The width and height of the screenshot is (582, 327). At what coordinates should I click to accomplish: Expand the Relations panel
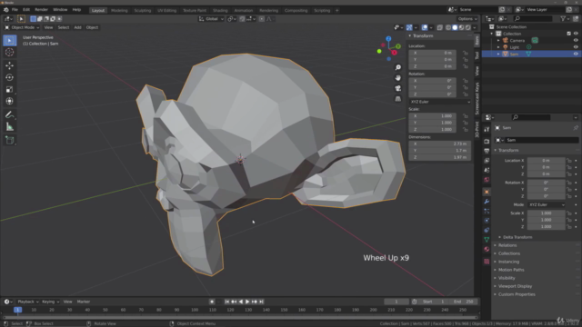click(507, 245)
